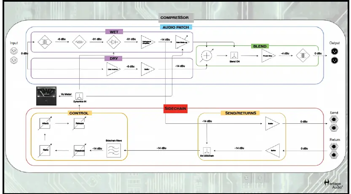Click the Attack control box
The image size is (351, 194).
[x=45, y=123]
